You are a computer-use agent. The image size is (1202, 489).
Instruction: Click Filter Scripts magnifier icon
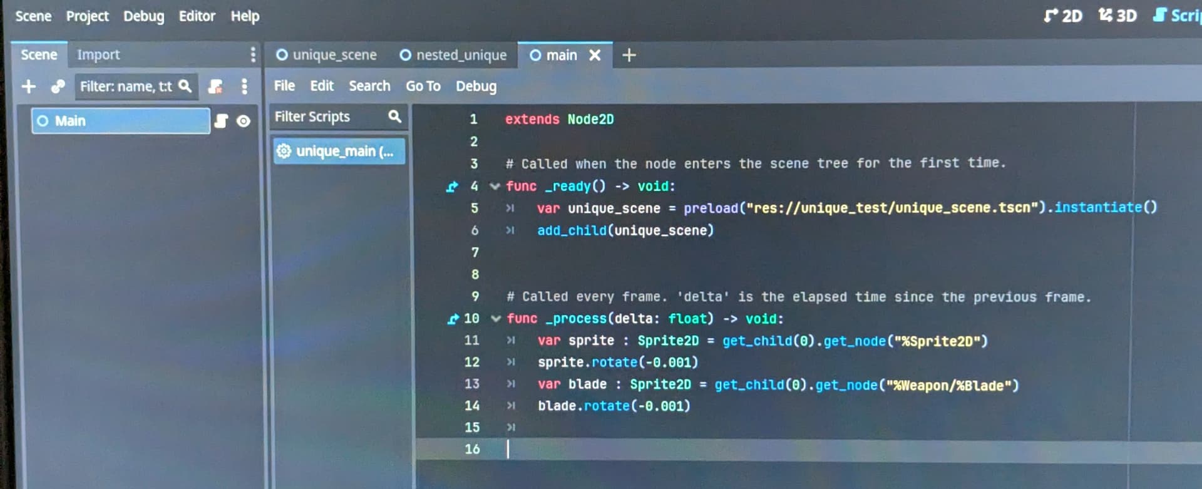pos(394,116)
